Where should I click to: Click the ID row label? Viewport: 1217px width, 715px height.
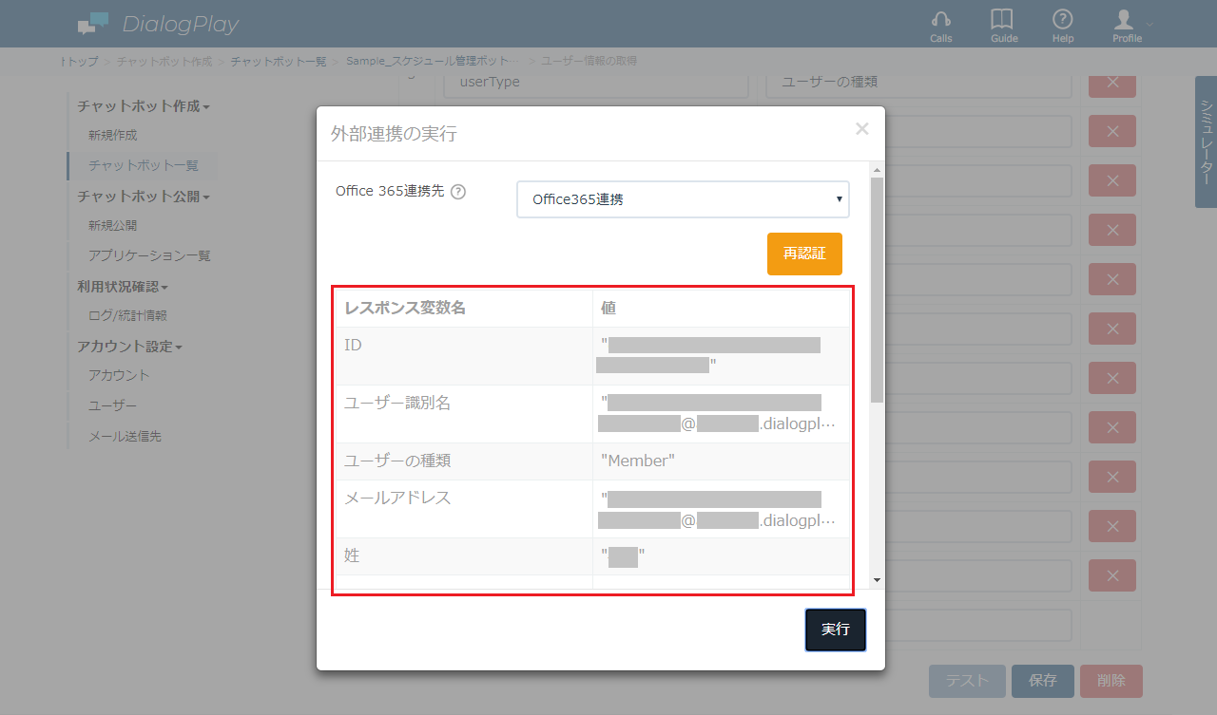353,345
